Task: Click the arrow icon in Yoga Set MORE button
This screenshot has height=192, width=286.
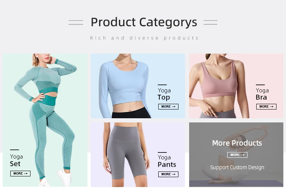Action: click(26, 173)
